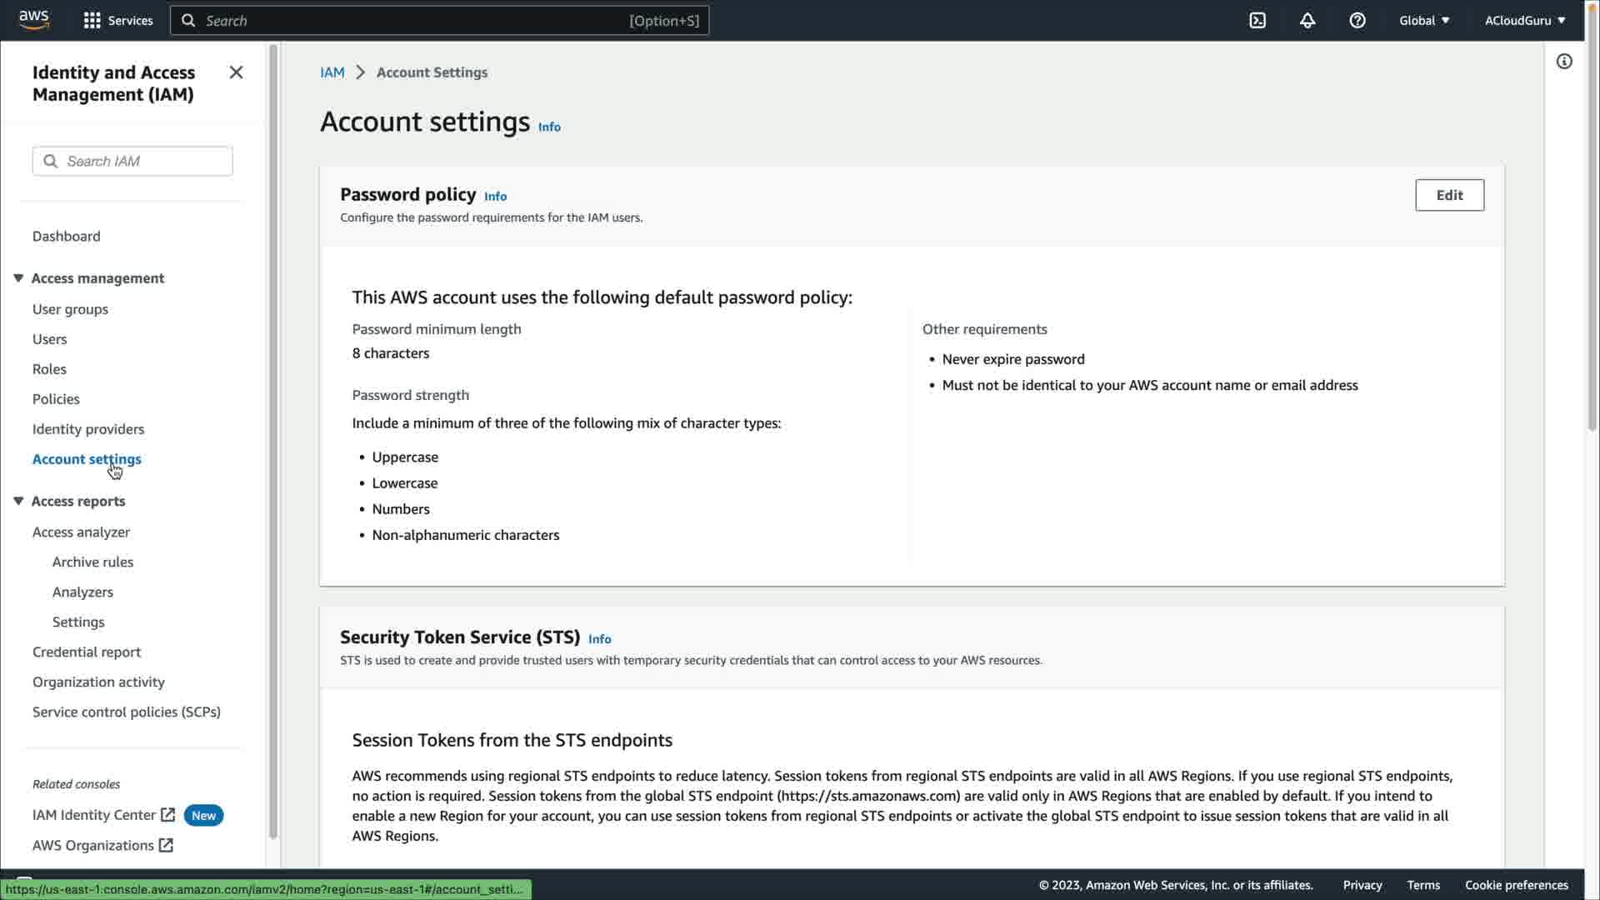Image resolution: width=1600 pixels, height=900 pixels.
Task: Click the AWS logo home icon
Action: [x=34, y=20]
